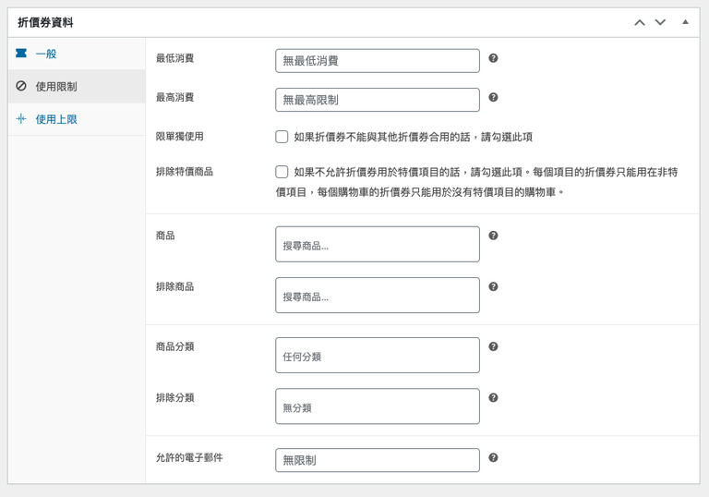709x497 pixels.
Task: Click help icon beside 商品分類 field
Action: tap(493, 346)
